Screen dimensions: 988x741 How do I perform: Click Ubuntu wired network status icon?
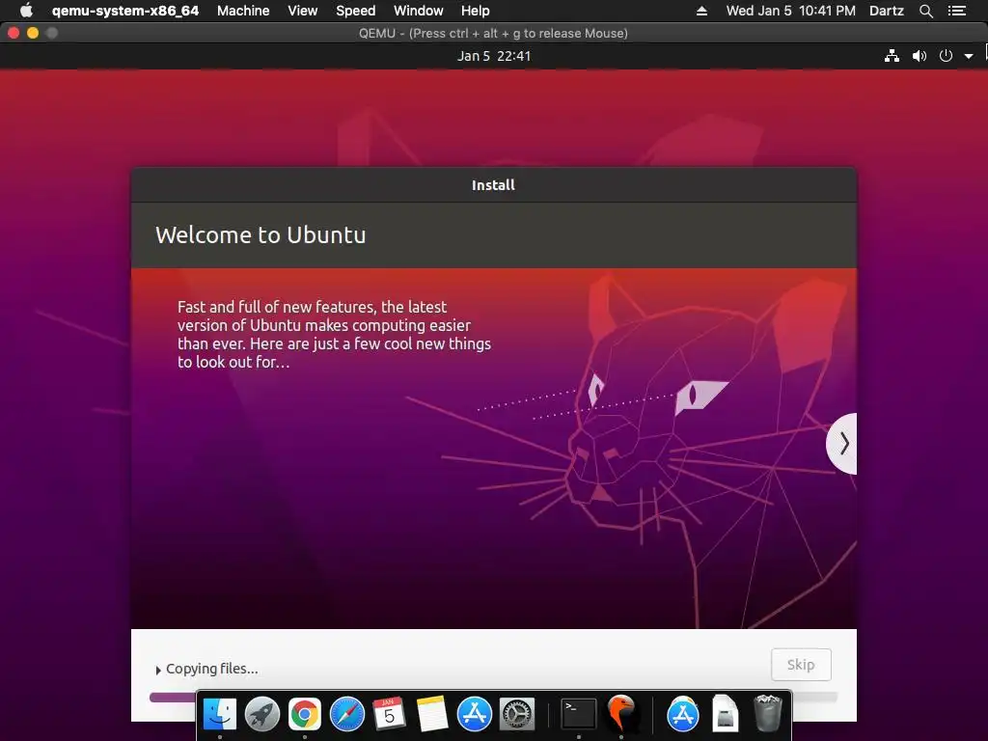coord(892,56)
